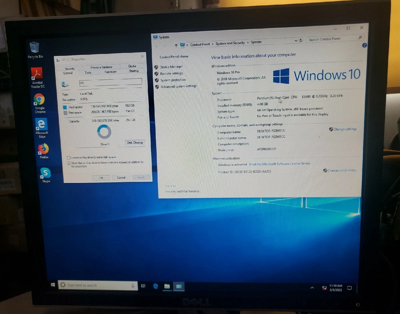Switch to the Sharing tab
The width and height of the screenshot is (400, 314).
pyautogui.click(x=134, y=71)
